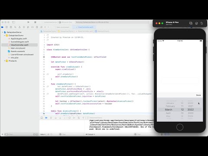This screenshot has width=208, height=156.
Task: Open the All Output console dropdown
Action: [90, 134]
